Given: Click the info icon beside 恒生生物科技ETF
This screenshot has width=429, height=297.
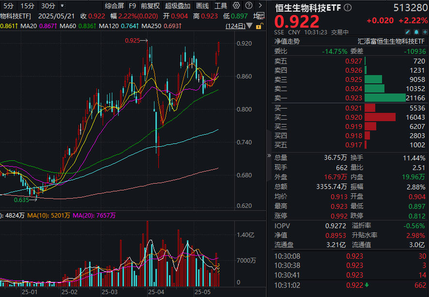Looking at the screenshot, I should pos(348,8).
